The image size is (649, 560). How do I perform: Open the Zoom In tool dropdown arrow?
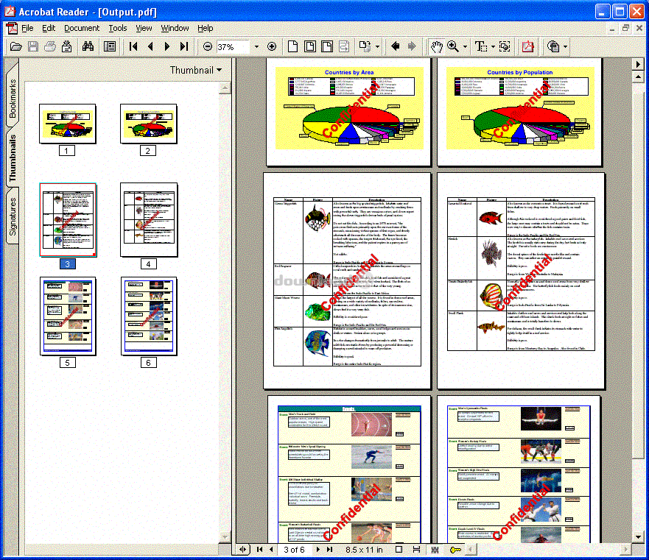[466, 46]
